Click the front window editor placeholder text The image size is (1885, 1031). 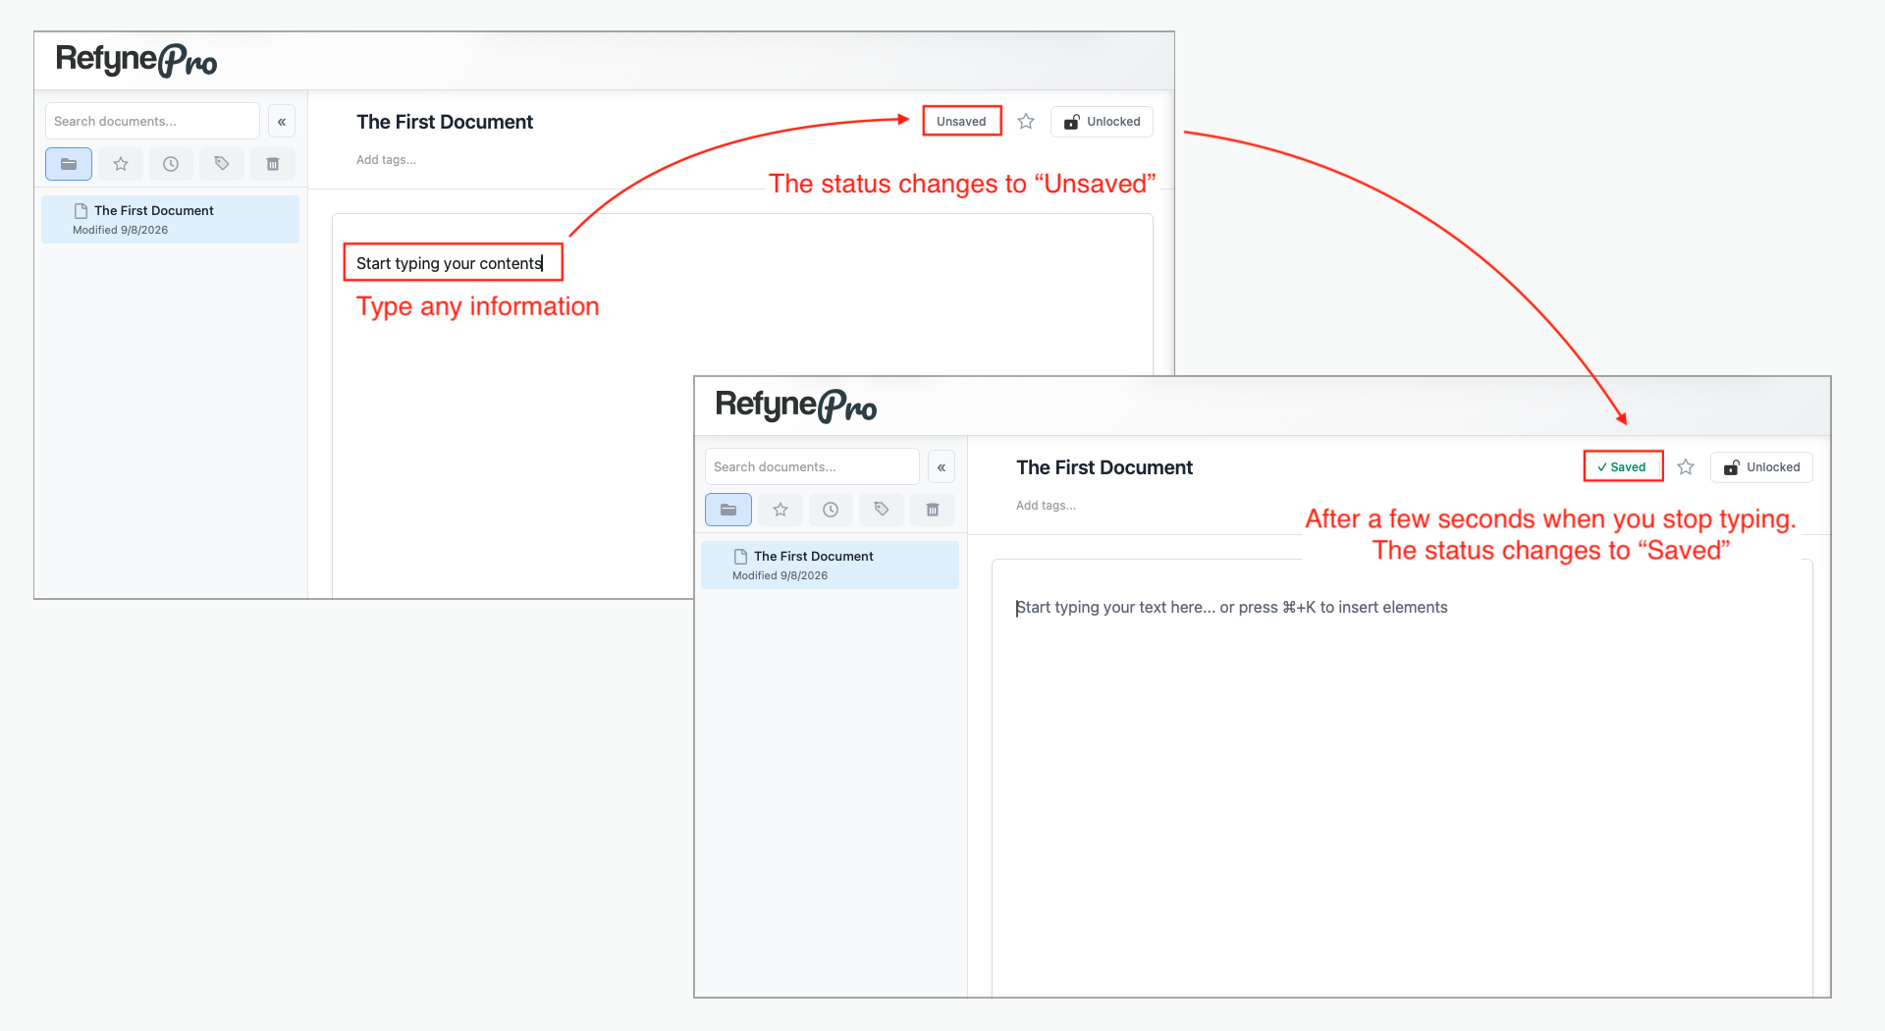(x=1231, y=608)
